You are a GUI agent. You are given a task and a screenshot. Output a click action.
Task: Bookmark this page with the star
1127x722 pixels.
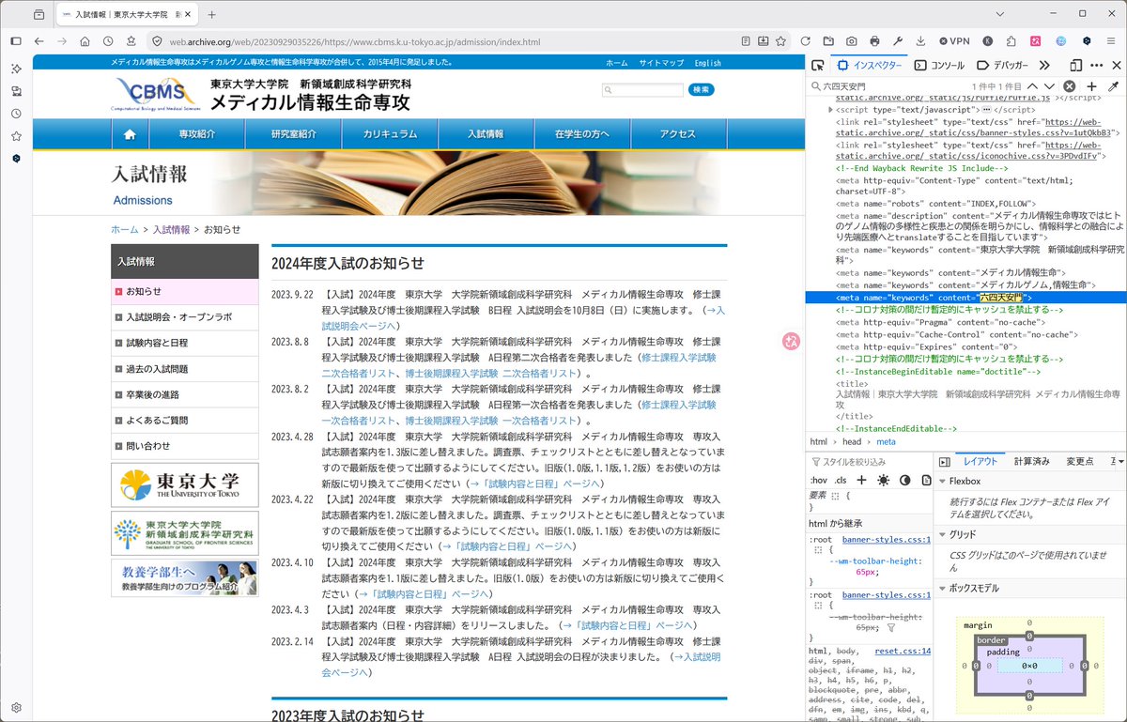click(x=781, y=41)
